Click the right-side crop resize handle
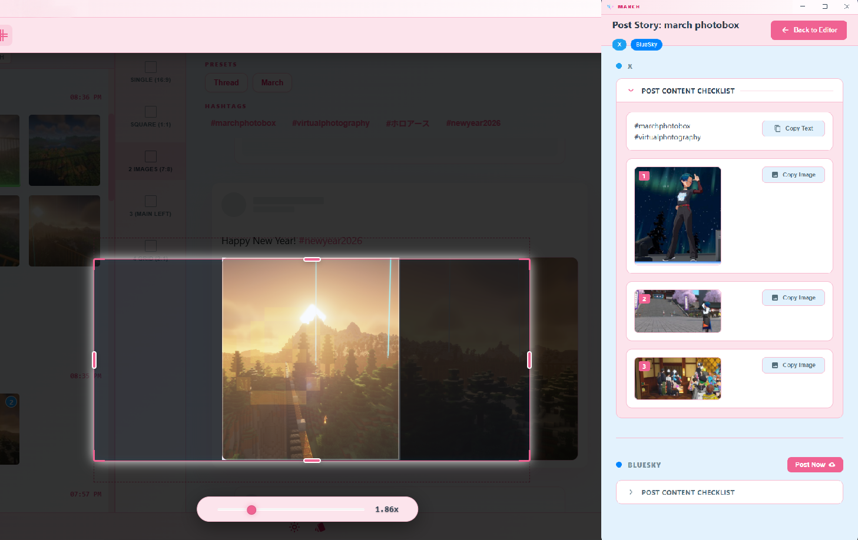Image resolution: width=858 pixels, height=540 pixels. (x=529, y=359)
